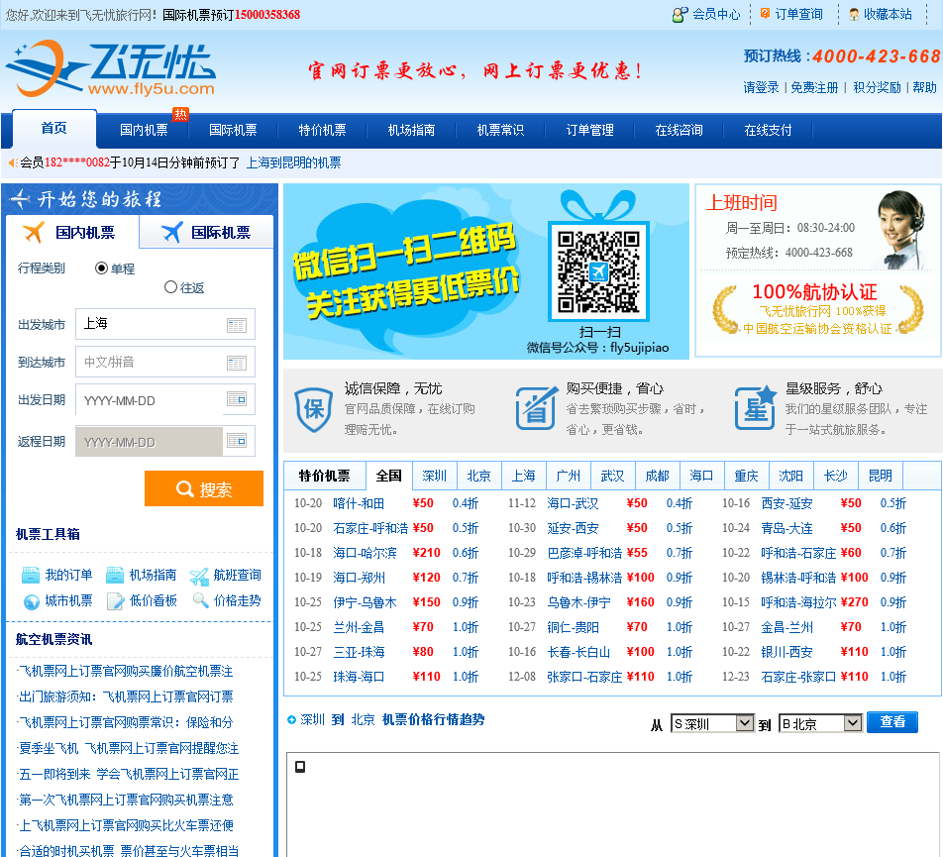
Task: Click the 出发城市 input containing 上海
Action: [164, 324]
